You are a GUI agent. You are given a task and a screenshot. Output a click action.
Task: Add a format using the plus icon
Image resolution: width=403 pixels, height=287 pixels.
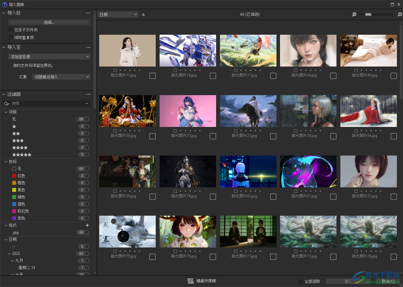pyautogui.click(x=87, y=225)
